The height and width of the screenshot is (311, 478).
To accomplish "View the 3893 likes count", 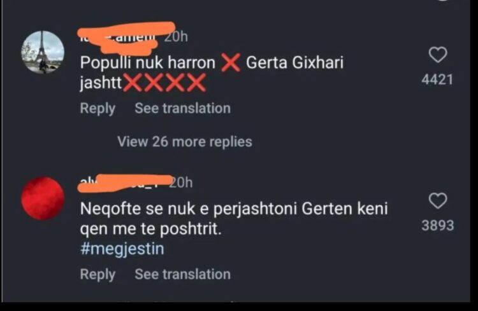I will click(438, 226).
